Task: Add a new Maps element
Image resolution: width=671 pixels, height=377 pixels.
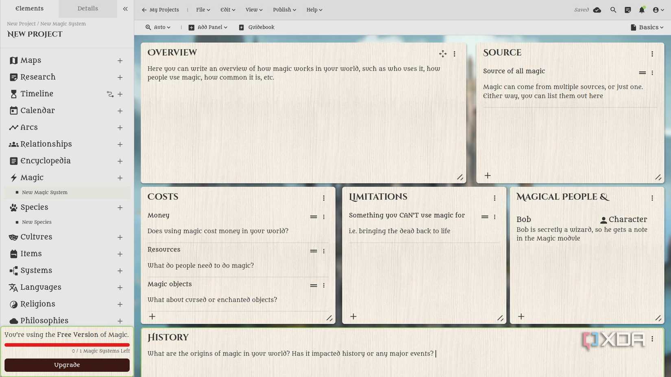Action: click(x=120, y=61)
